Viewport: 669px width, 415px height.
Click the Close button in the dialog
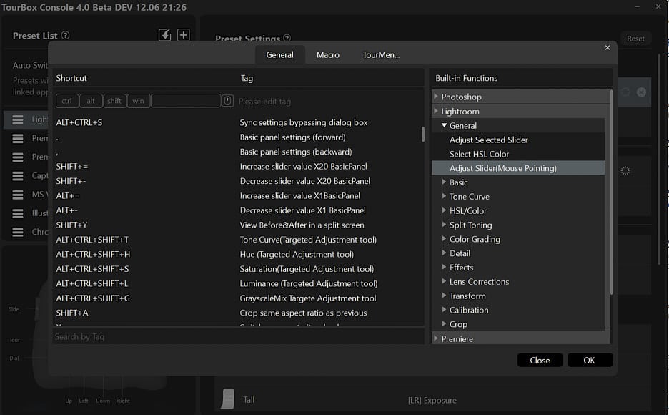[540, 361]
